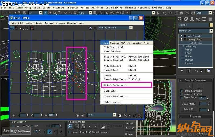Select Edge sub-object selection mode icon
Image resolution: width=215 pixels, height=137 pixels.
click(77, 126)
